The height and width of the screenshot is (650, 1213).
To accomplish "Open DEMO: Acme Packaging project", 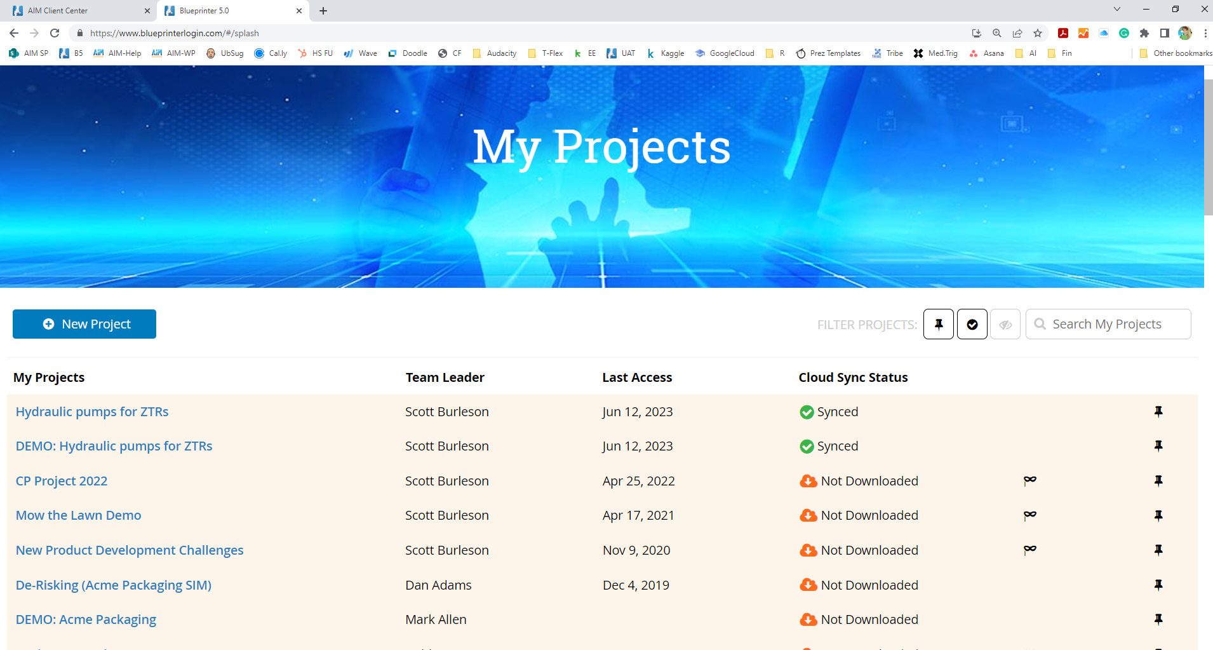I will [86, 620].
